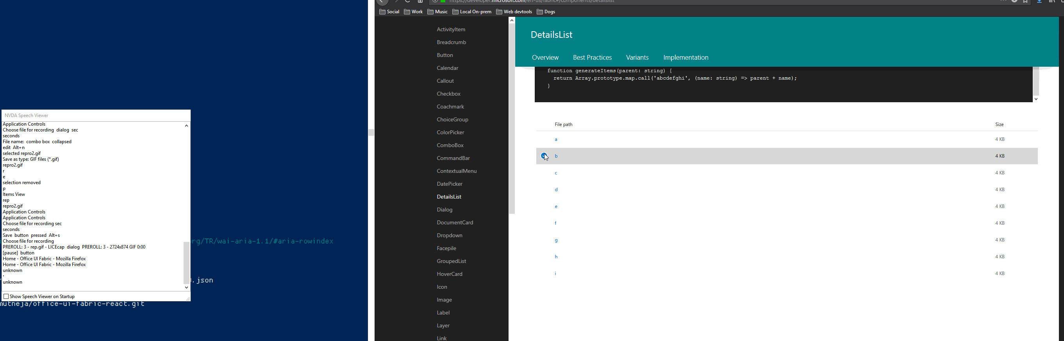Open Dropdown in the component sidebar
The image size is (1064, 341).
pos(450,235)
